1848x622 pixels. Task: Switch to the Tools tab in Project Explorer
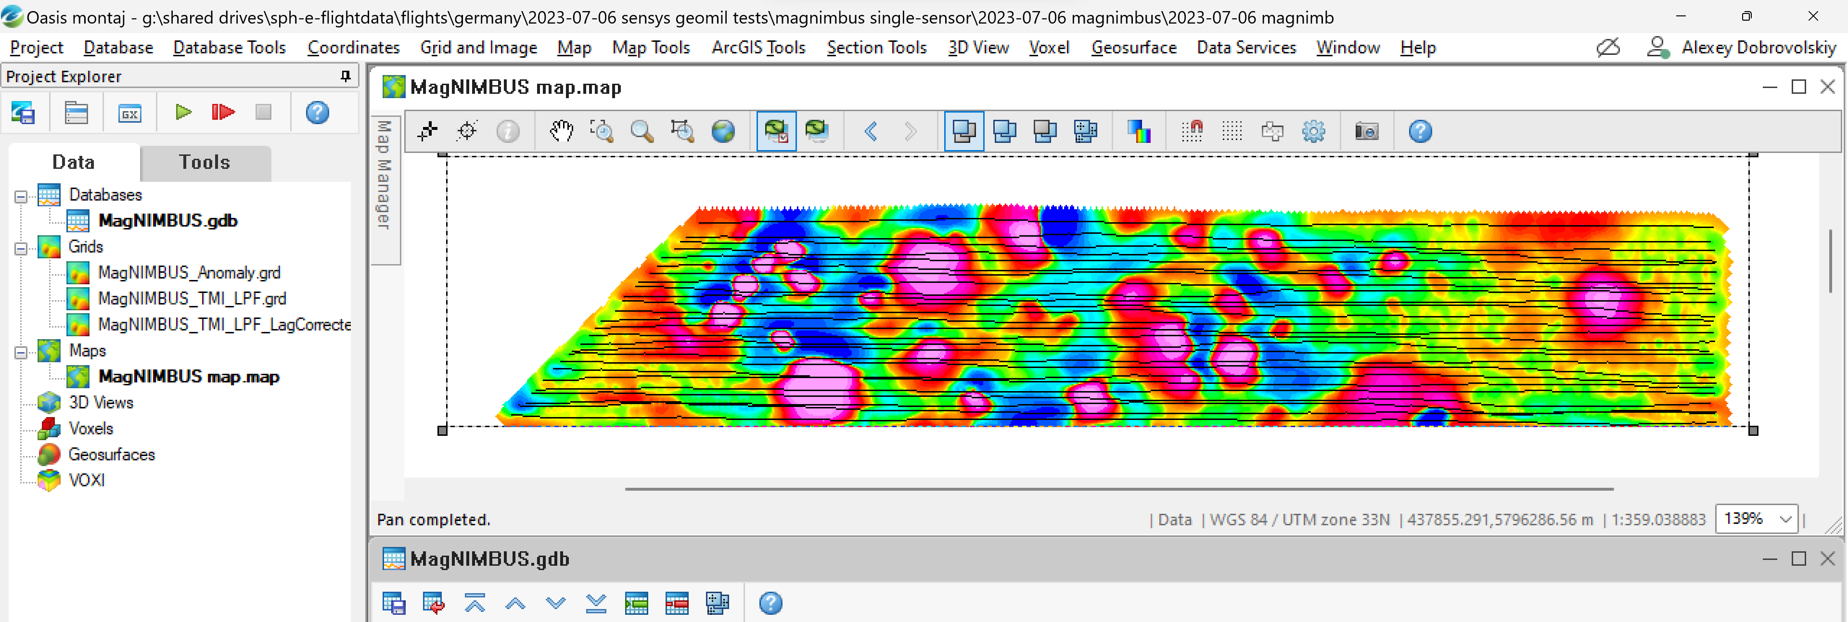tap(205, 163)
